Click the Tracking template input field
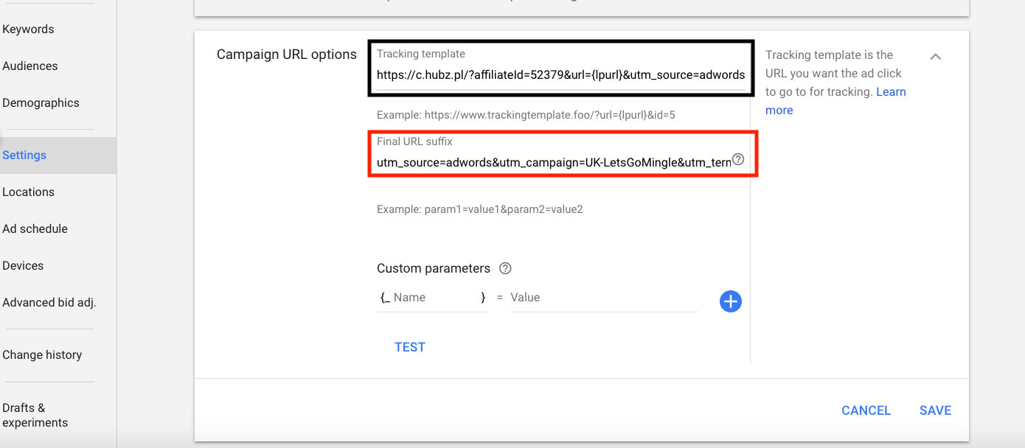This screenshot has height=448, width=1025. [x=560, y=74]
